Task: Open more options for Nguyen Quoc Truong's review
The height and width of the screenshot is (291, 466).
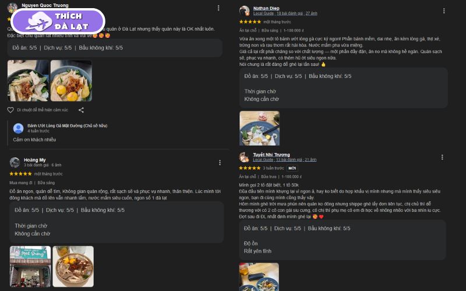Action: (218, 8)
